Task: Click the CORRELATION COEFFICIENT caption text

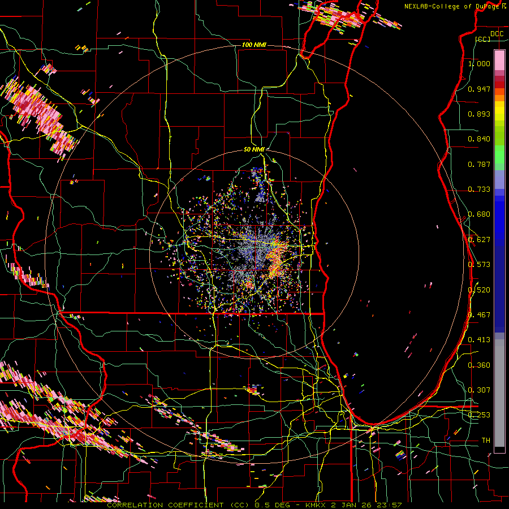Action: pyautogui.click(x=165, y=505)
